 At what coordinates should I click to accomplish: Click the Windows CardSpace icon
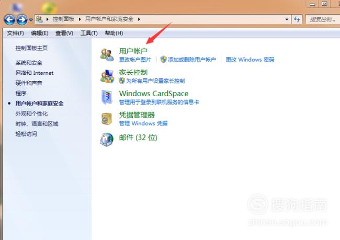[107, 97]
